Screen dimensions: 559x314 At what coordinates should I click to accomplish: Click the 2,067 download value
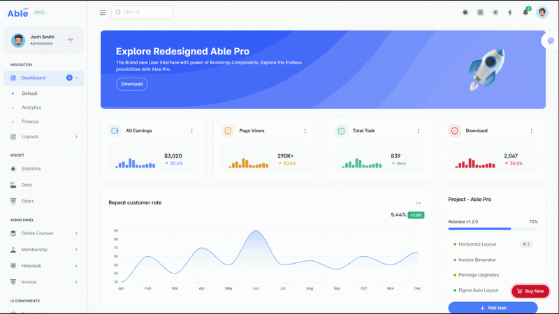coord(511,156)
